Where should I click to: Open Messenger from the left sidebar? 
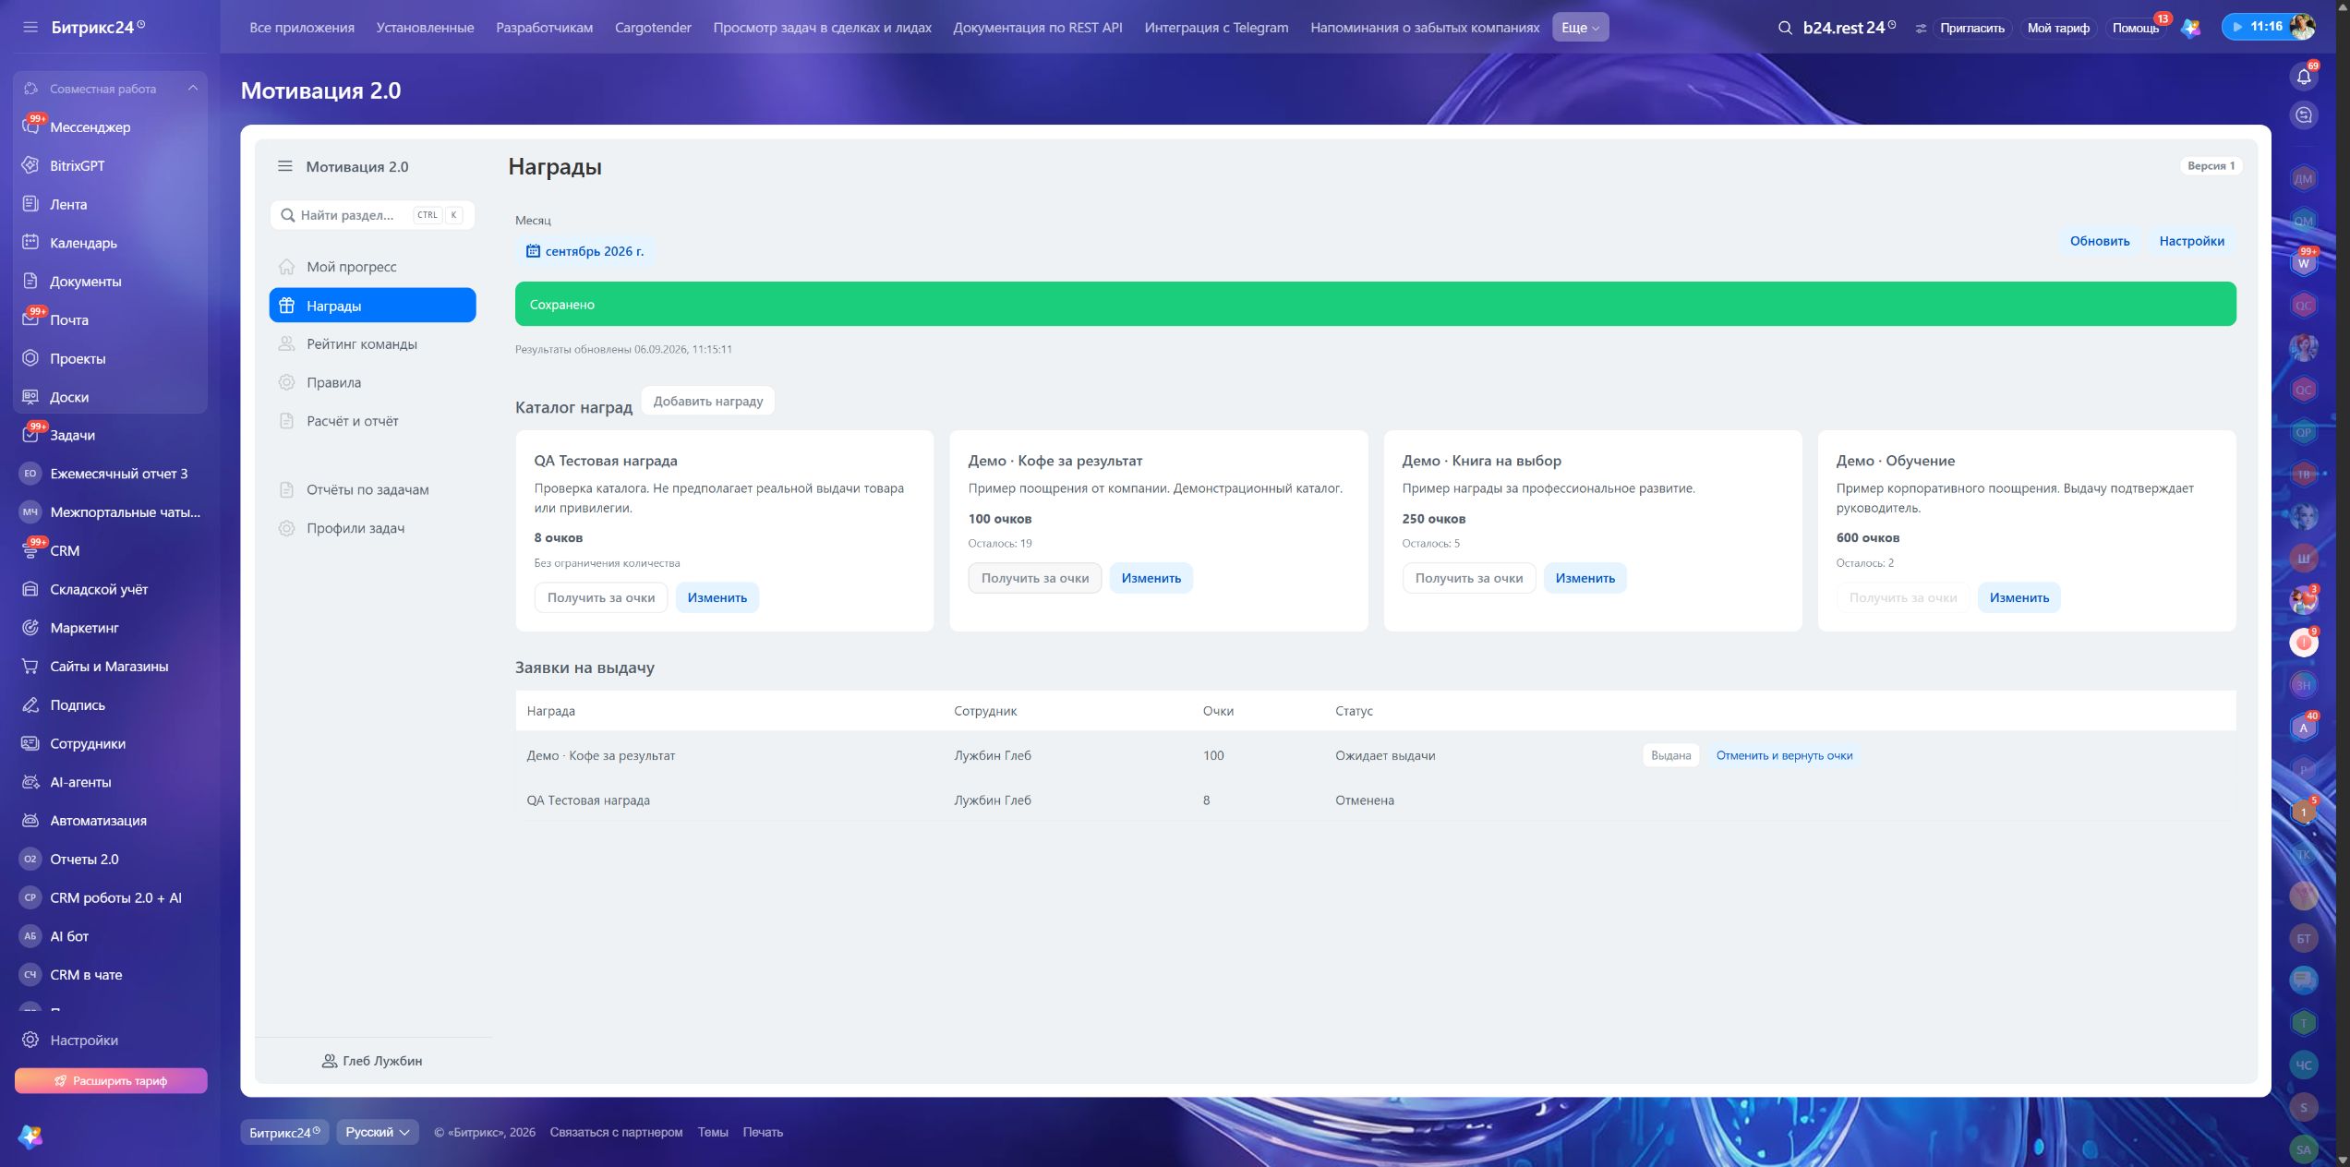[90, 127]
